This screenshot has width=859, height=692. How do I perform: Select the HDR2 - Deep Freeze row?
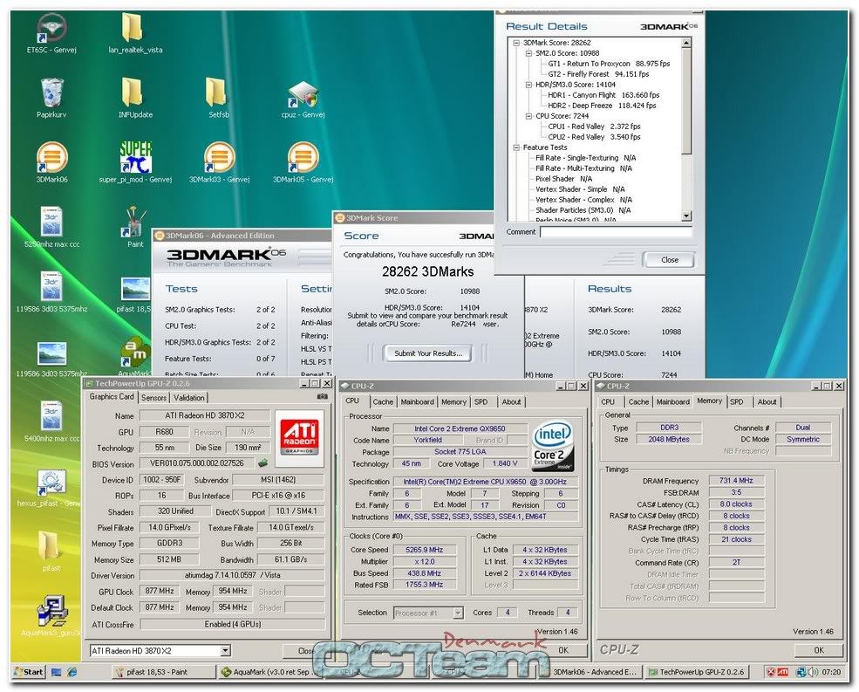pyautogui.click(x=602, y=106)
